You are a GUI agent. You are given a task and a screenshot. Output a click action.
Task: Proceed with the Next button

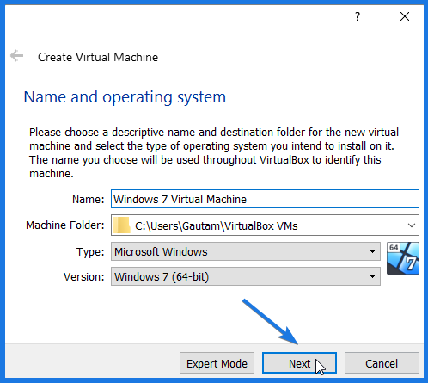tap(299, 363)
